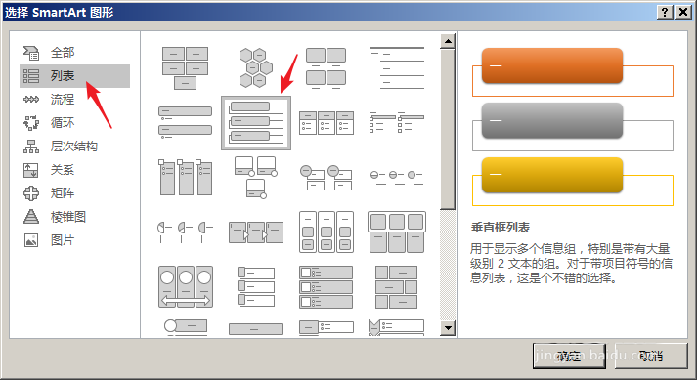Click the scrollbar up arrow
This screenshot has height=380, width=697.
click(448, 41)
